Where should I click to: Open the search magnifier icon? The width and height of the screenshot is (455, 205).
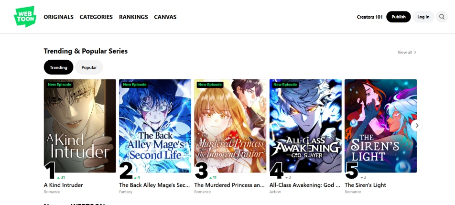click(442, 17)
